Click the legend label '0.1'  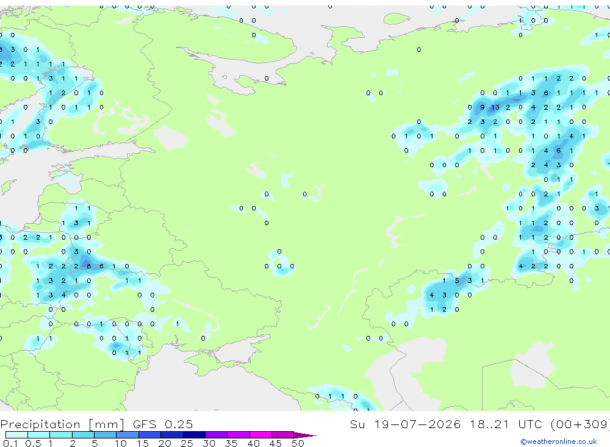10,443
